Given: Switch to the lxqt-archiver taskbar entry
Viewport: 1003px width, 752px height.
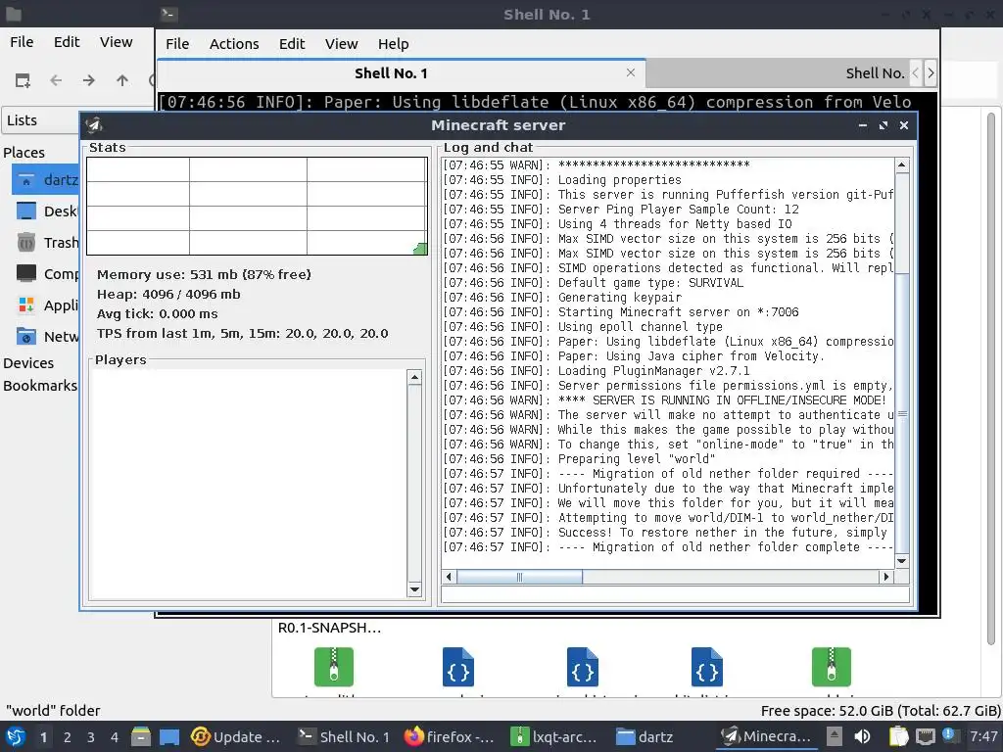Looking at the screenshot, I should click(x=554, y=736).
